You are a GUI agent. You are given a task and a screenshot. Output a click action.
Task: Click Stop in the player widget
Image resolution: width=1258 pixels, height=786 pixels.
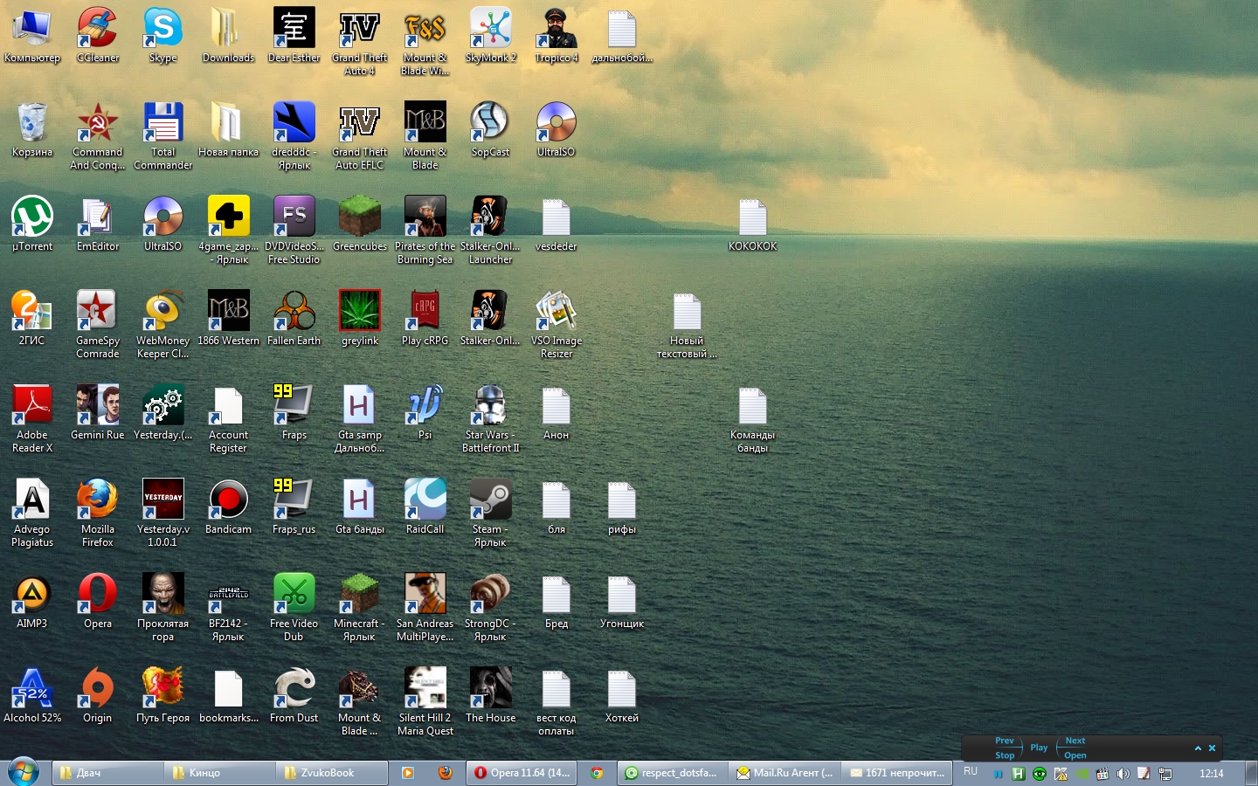tap(1005, 755)
